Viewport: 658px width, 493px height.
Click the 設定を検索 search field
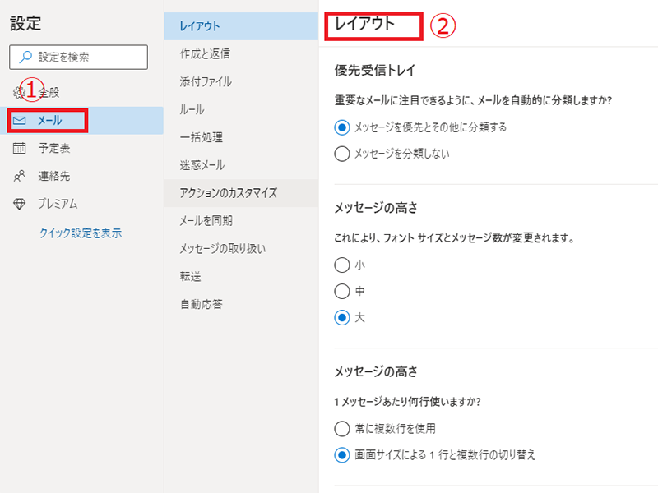[x=86, y=58]
